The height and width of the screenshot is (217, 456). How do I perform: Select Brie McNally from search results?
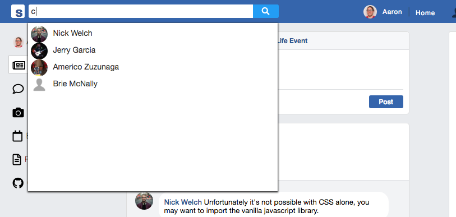[75, 84]
